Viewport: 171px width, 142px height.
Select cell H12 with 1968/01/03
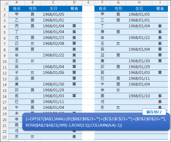click(139, 73)
